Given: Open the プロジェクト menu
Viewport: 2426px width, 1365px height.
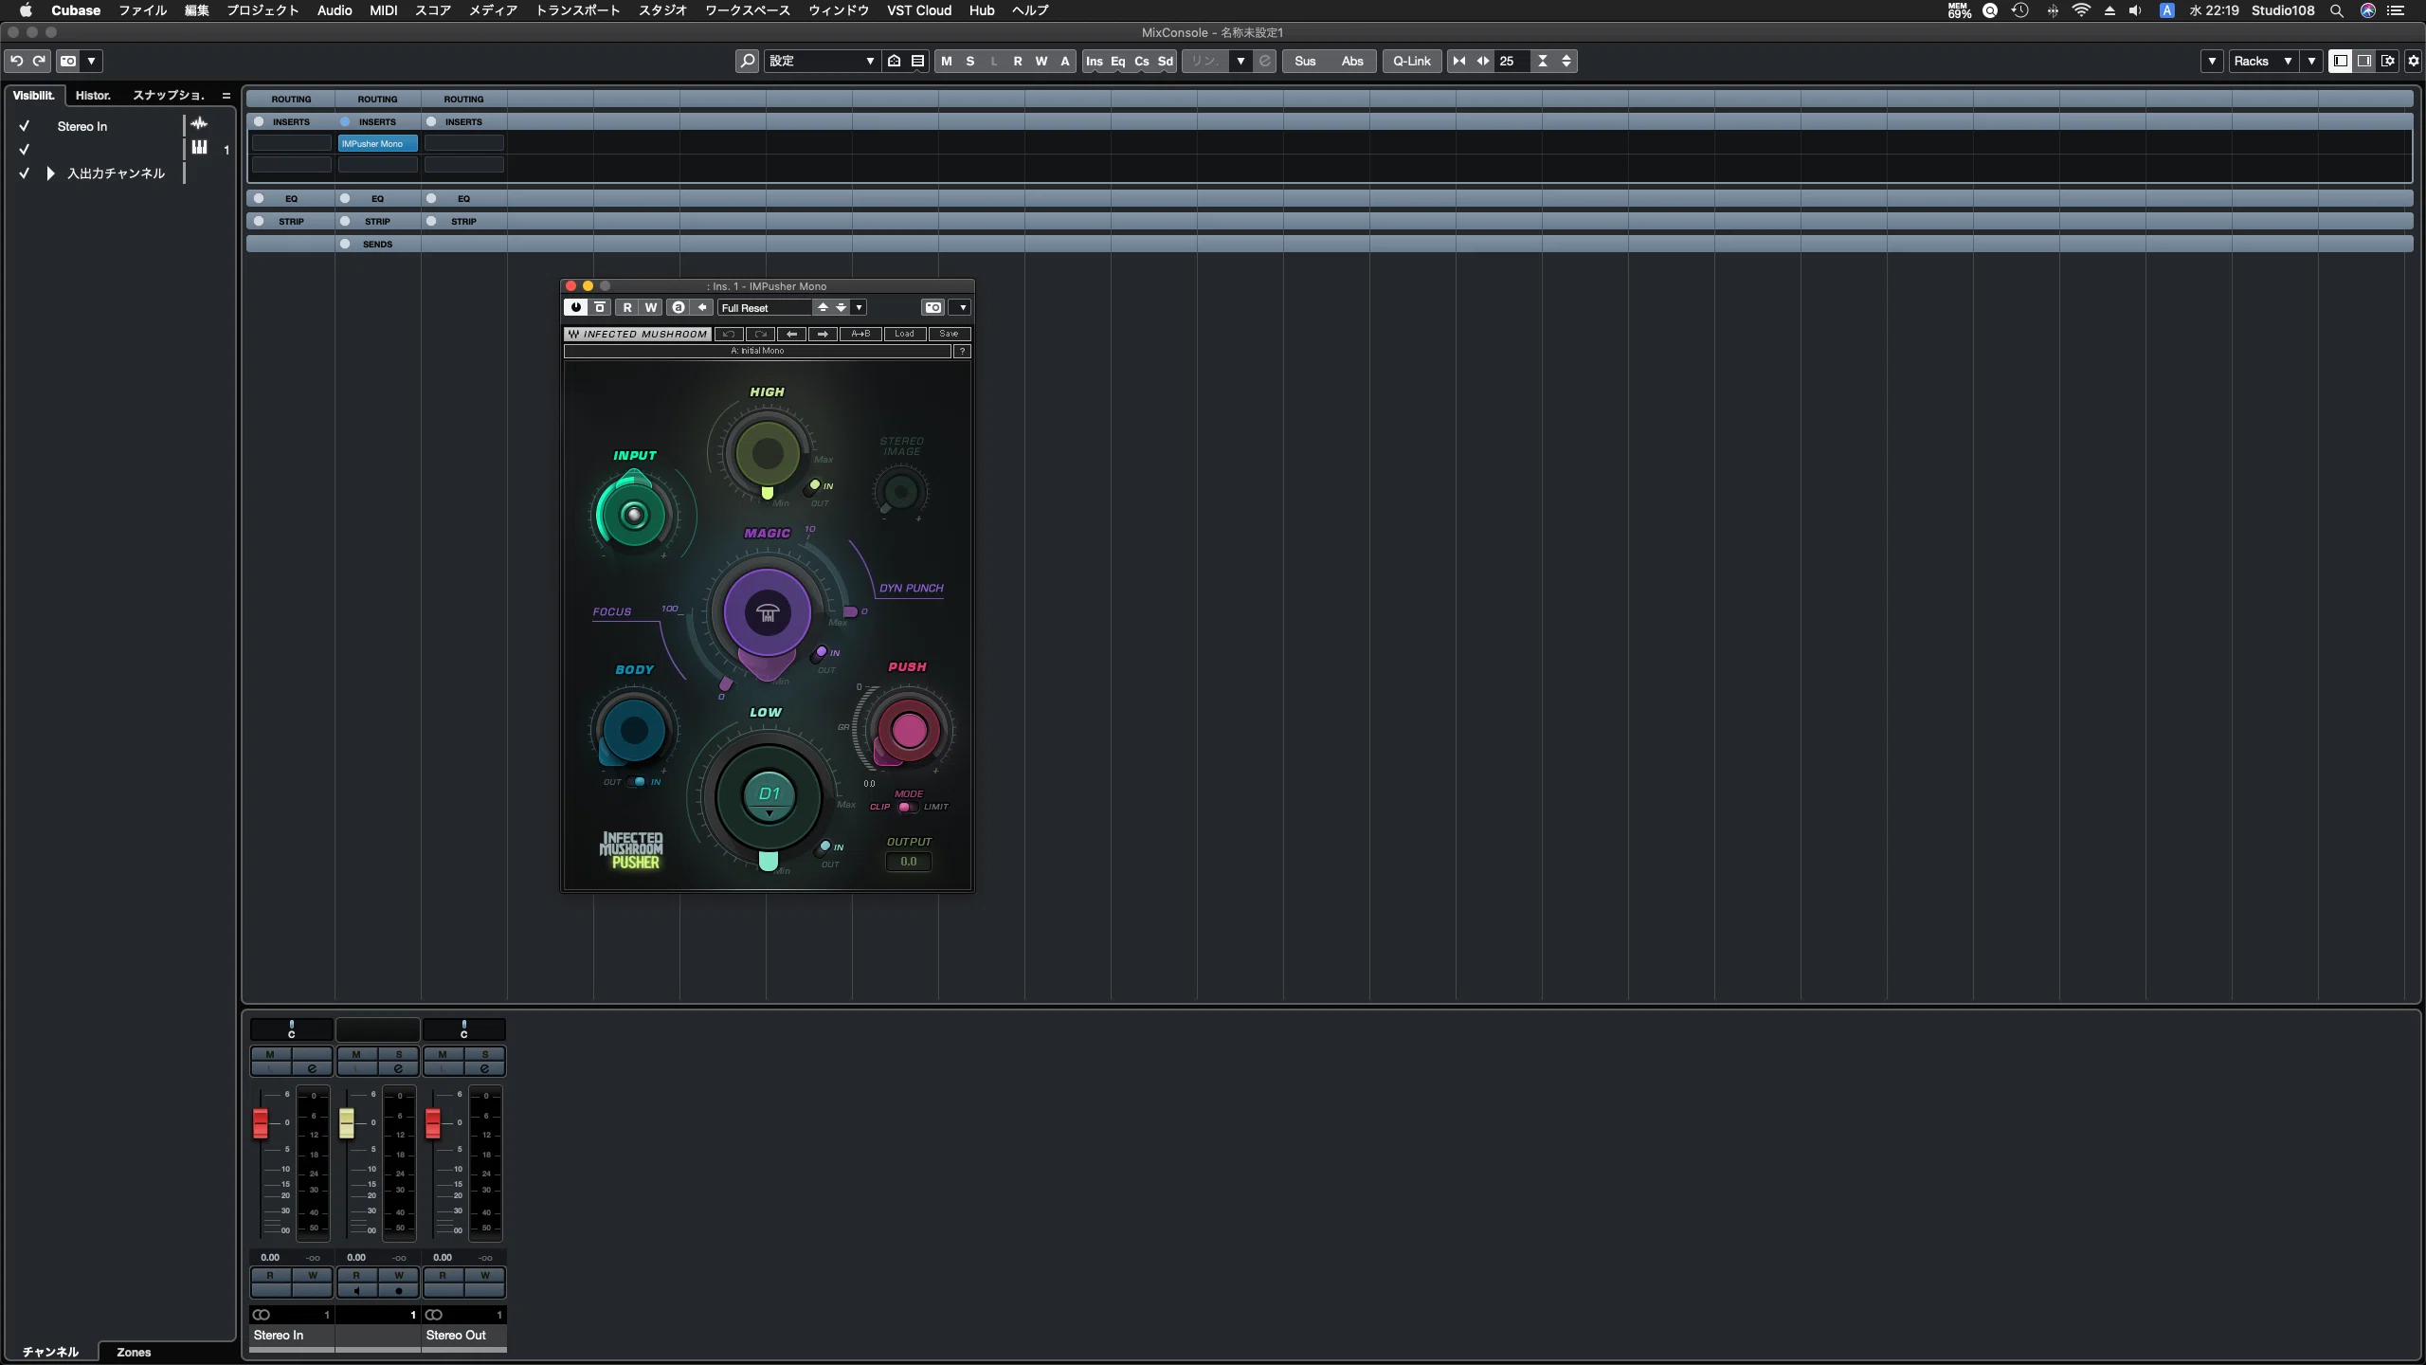Looking at the screenshot, I should coord(263,10).
